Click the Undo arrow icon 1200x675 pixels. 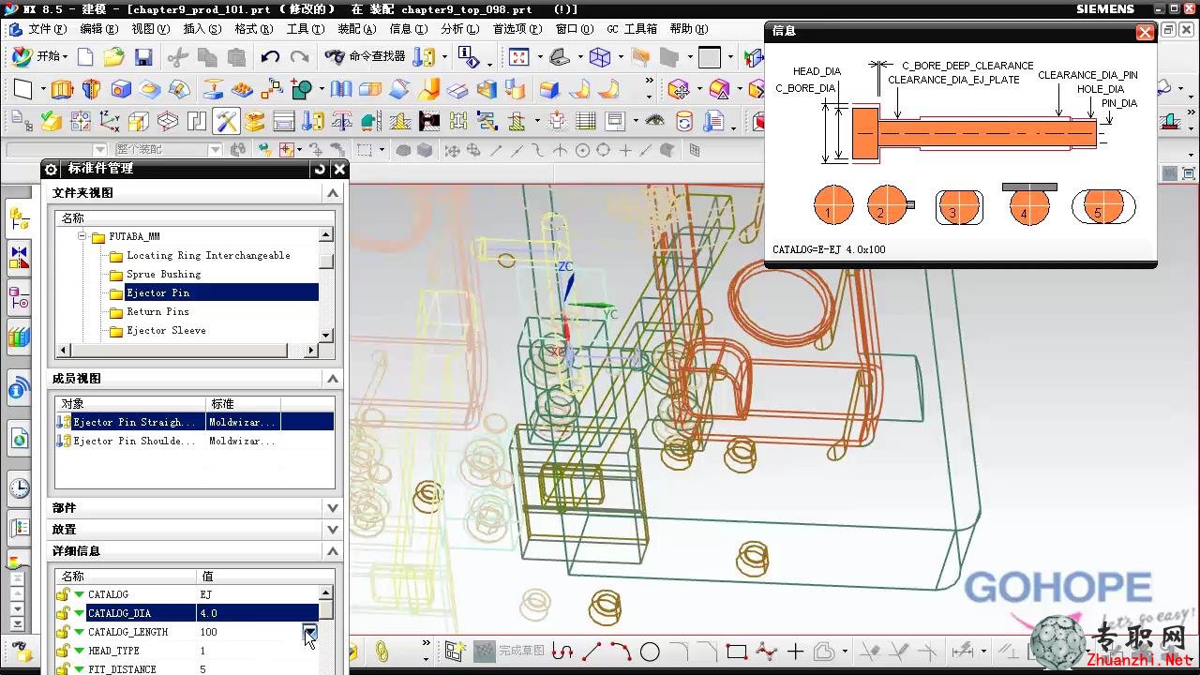[x=270, y=57]
